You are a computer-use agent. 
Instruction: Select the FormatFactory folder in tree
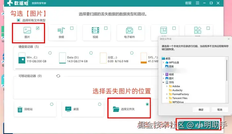(181, 94)
